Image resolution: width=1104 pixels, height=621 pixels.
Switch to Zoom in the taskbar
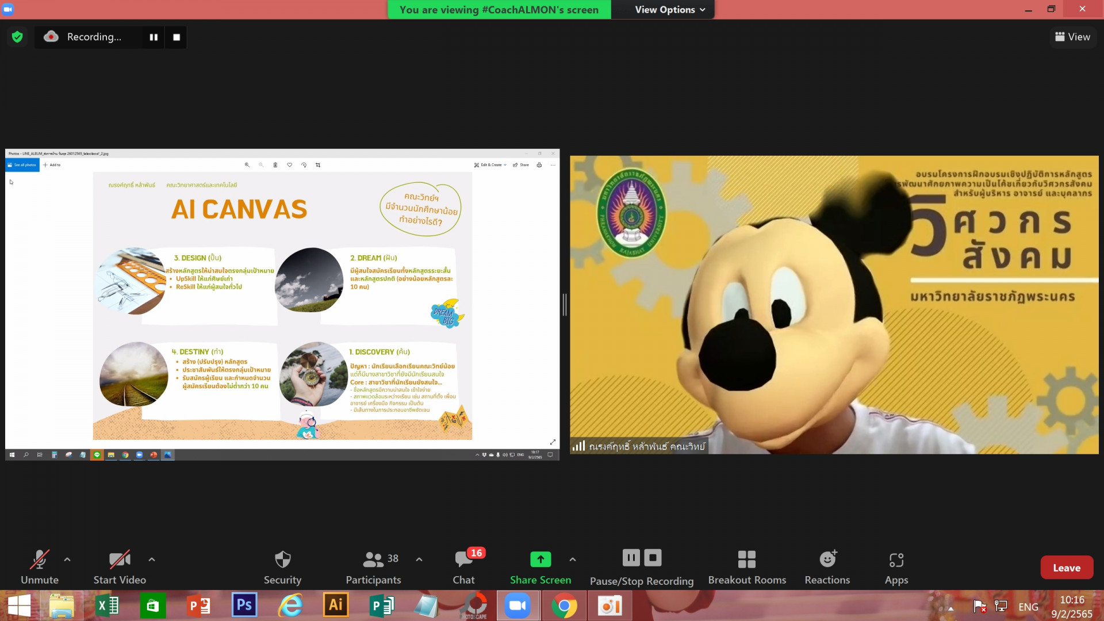[517, 605]
